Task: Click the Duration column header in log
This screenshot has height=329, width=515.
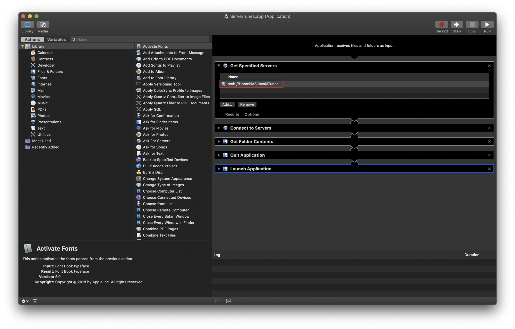Action: [479, 255]
